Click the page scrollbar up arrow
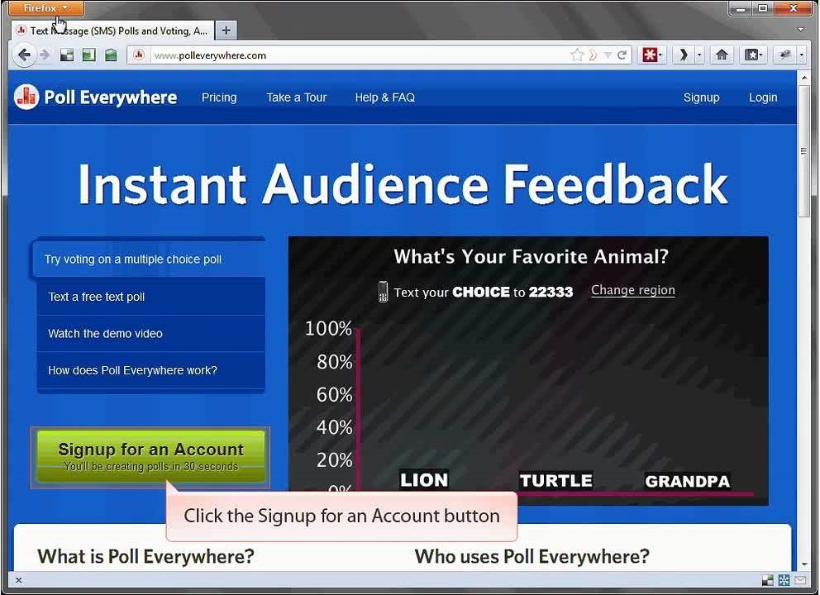 click(803, 78)
